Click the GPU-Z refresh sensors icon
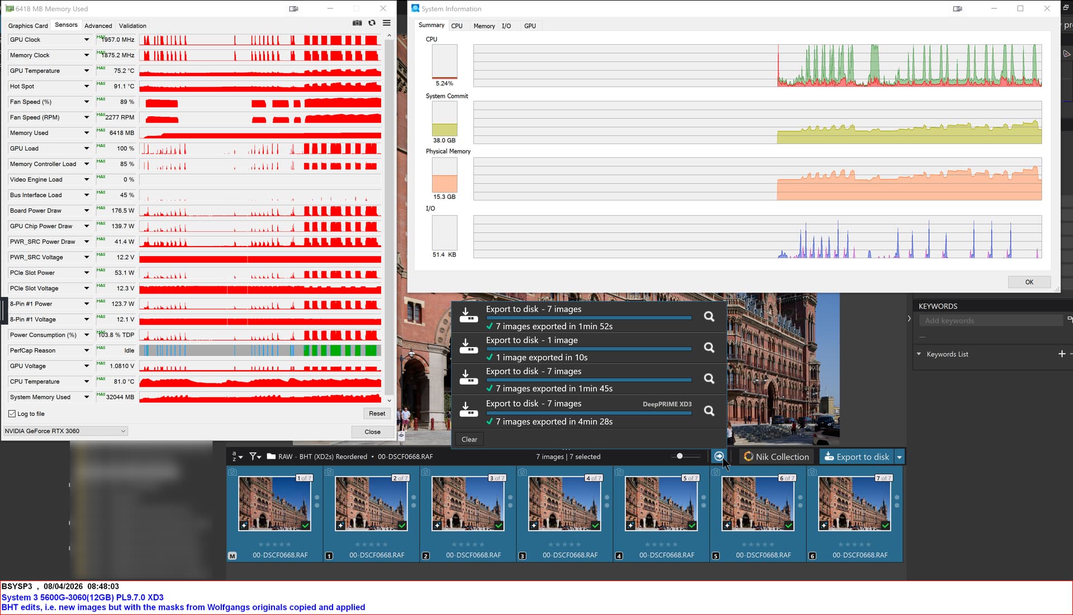The image size is (1073, 615). coord(372,23)
